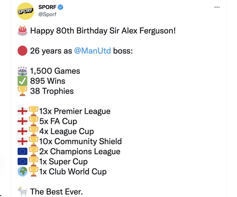
Task: Click the SPORF display name
Action: [48, 7]
